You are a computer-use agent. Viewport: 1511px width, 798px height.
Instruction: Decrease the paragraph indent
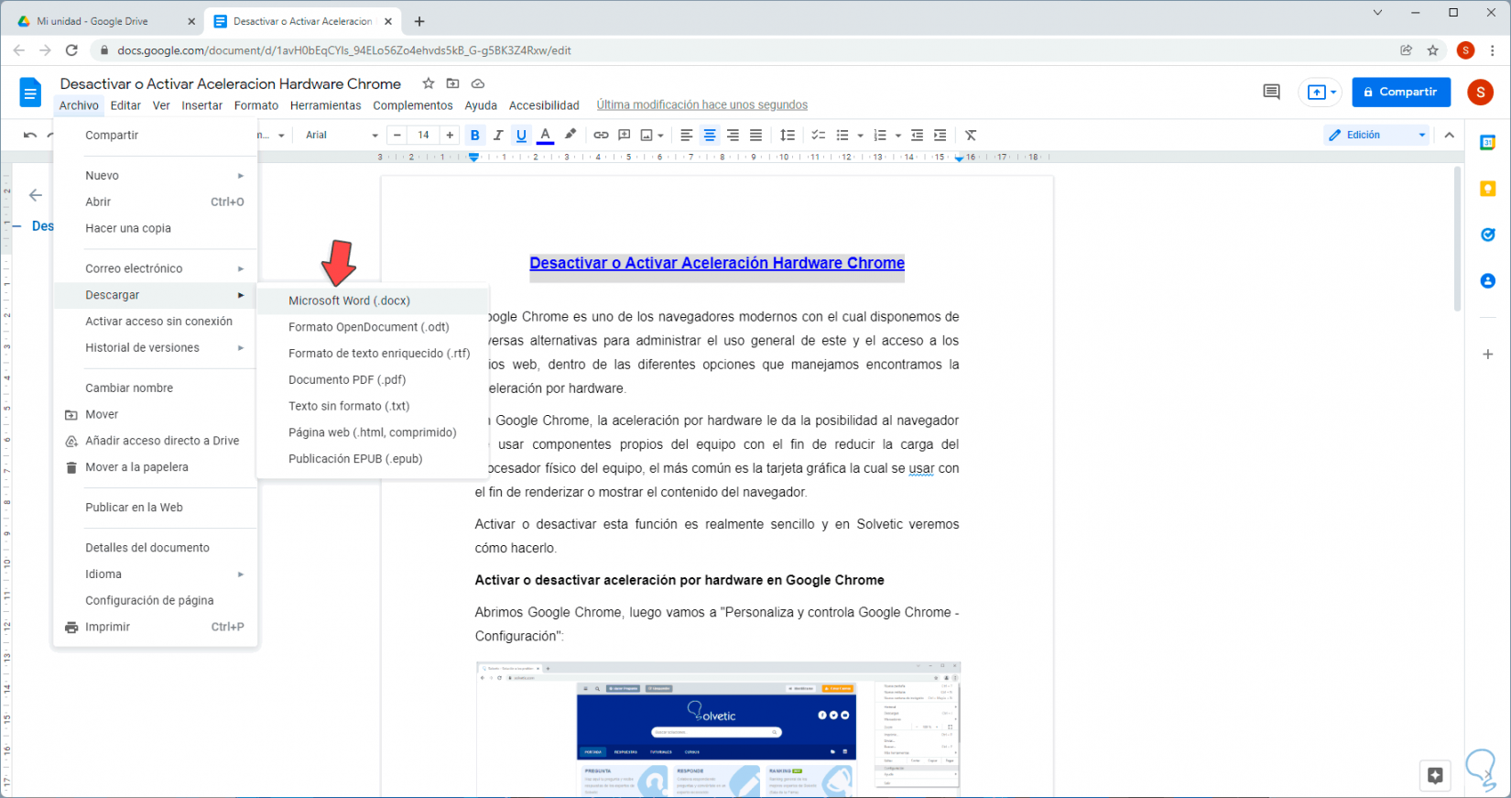click(917, 136)
